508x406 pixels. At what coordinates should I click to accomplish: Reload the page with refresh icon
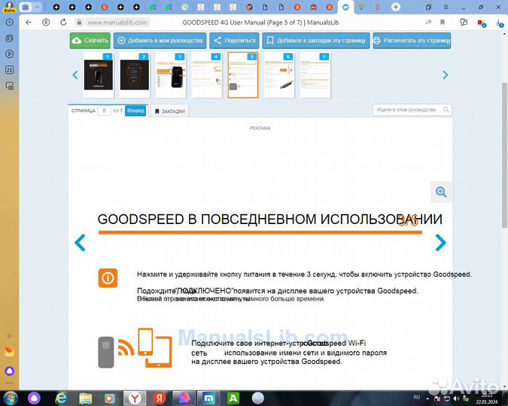click(x=63, y=23)
